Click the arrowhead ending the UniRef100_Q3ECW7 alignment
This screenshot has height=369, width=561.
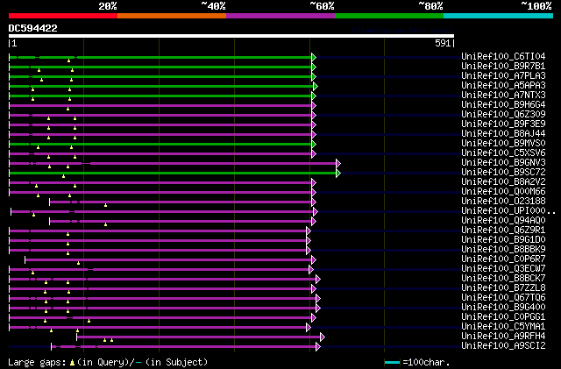coord(311,270)
